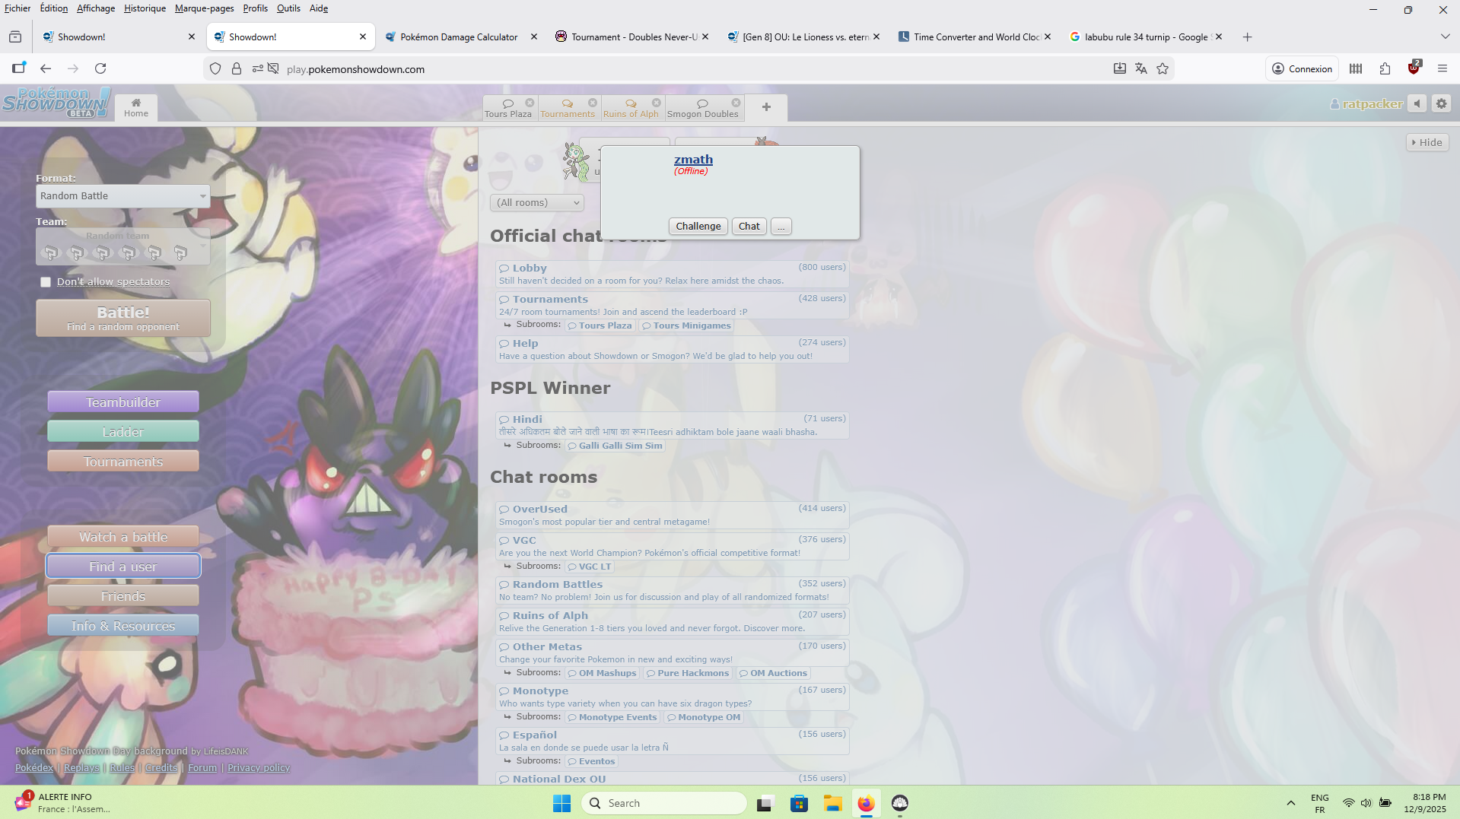
Task: Open Firefox from the Windows taskbar
Action: pos(866,803)
